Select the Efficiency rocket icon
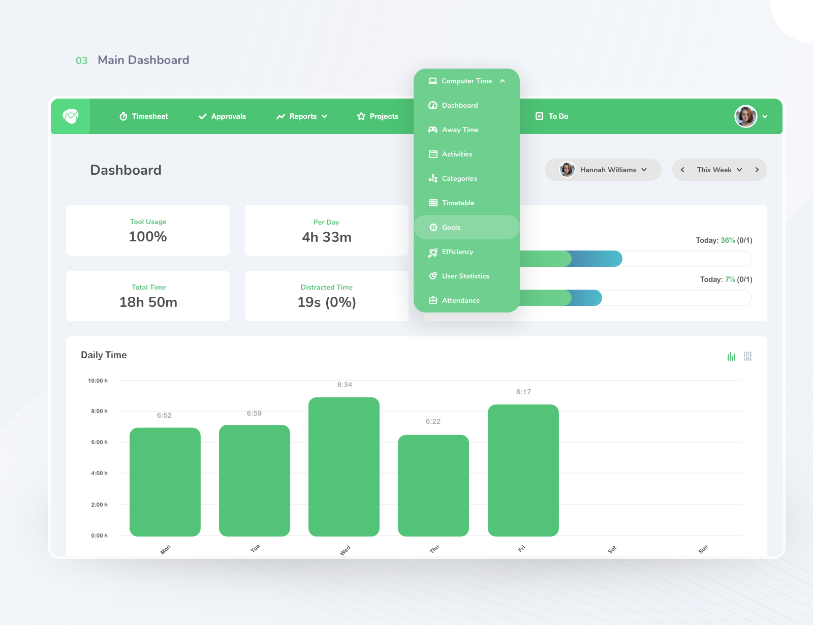 coord(432,252)
